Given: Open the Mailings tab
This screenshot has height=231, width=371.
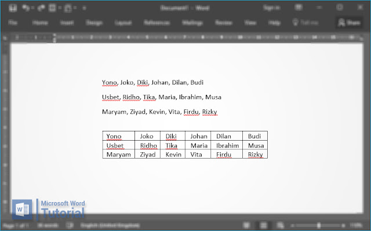Looking at the screenshot, I should (192, 23).
